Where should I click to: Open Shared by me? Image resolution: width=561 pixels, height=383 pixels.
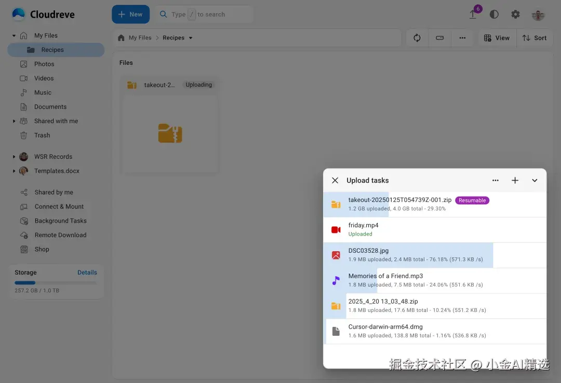click(x=54, y=193)
